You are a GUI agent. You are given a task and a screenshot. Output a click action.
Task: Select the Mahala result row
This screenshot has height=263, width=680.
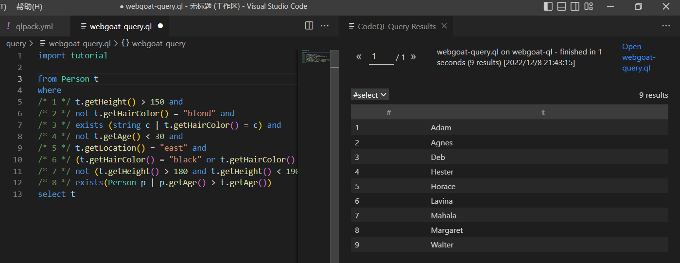click(x=509, y=215)
